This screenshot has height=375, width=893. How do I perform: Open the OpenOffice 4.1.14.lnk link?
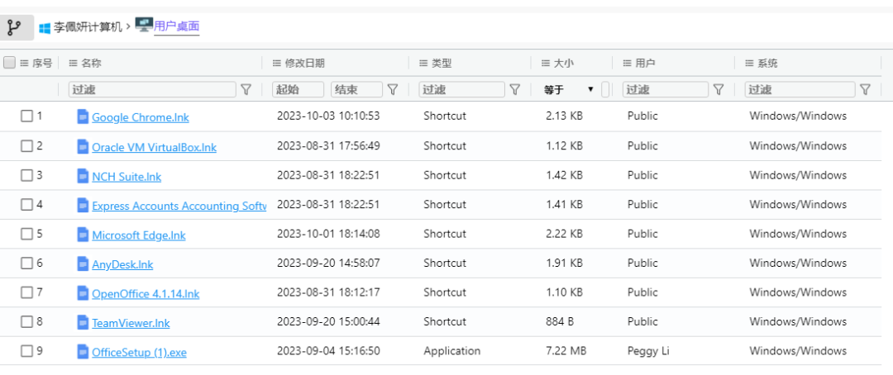(146, 293)
